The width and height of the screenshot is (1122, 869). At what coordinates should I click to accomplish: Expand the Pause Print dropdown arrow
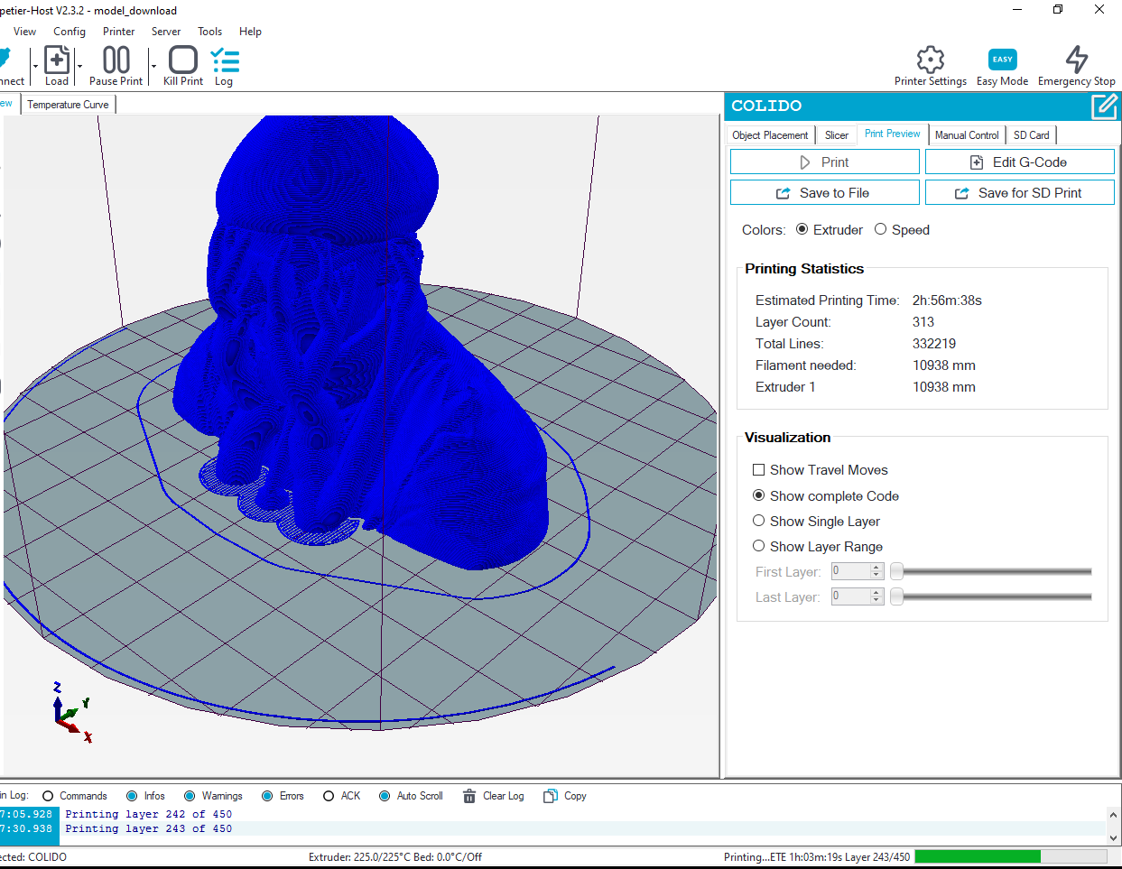[153, 66]
